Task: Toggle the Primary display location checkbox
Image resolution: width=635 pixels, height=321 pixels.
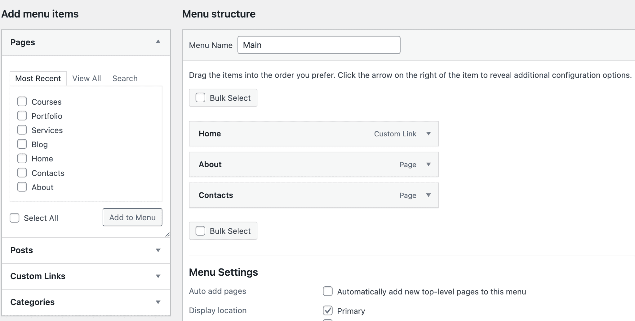Action: click(x=328, y=310)
